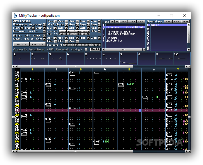Toggle the E1x effect checkbox
This screenshot has width=203, height=165.
pos(56,28)
